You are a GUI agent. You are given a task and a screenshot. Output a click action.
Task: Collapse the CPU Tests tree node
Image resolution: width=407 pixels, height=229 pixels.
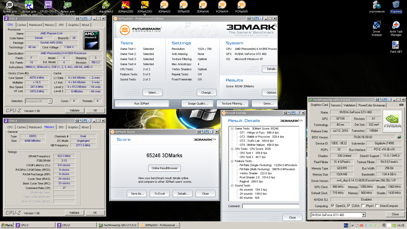(x=232, y=149)
